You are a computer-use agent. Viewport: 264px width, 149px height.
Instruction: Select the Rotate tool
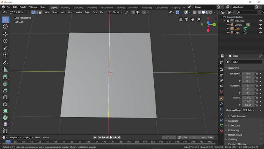5,41
